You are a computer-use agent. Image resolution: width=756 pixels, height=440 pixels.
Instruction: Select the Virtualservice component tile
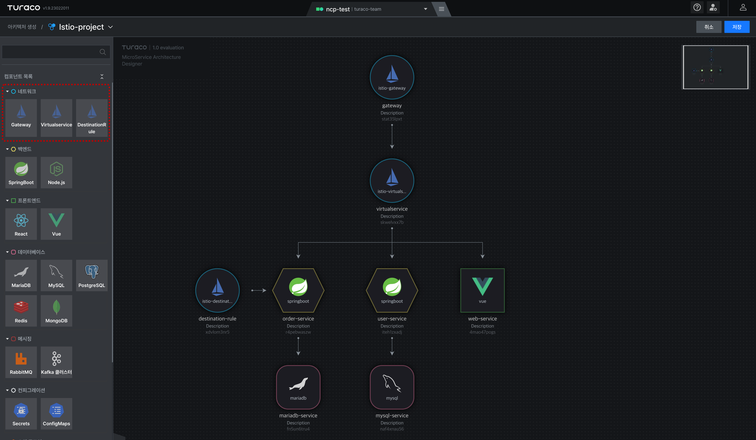(x=56, y=118)
